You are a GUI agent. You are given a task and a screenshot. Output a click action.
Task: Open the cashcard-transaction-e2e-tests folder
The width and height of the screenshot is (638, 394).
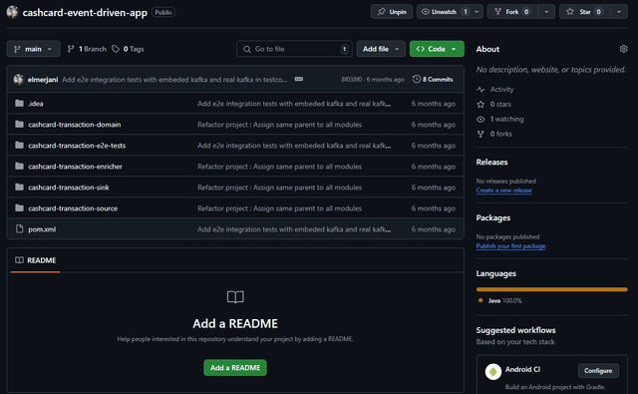(77, 146)
